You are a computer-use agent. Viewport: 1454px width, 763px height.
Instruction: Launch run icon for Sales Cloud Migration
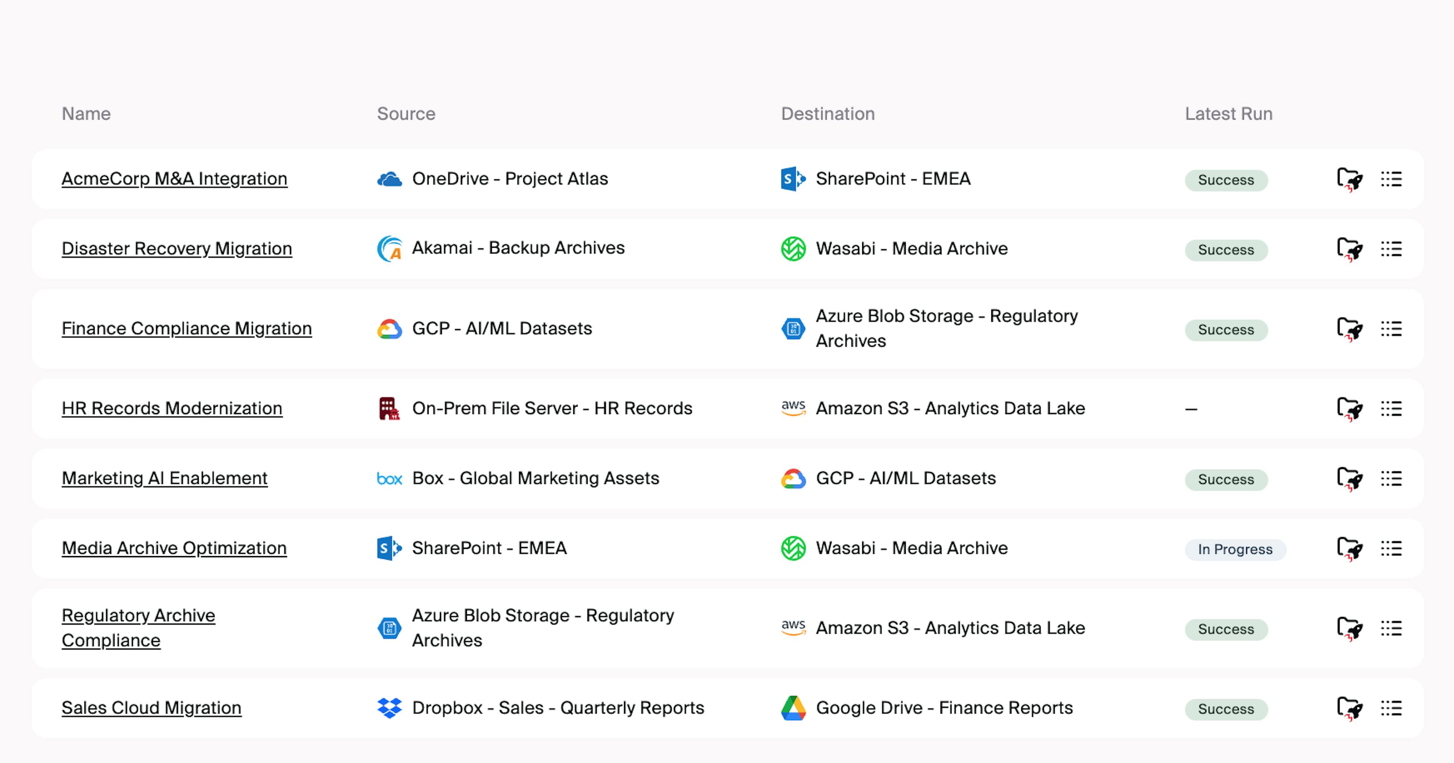point(1349,708)
